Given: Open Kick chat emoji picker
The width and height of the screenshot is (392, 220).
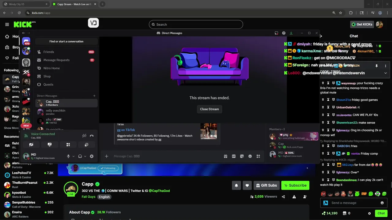Looking at the screenshot, I should coord(382,203).
